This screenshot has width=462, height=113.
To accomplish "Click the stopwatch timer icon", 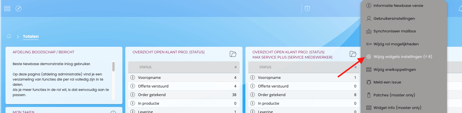I will [307, 8].
